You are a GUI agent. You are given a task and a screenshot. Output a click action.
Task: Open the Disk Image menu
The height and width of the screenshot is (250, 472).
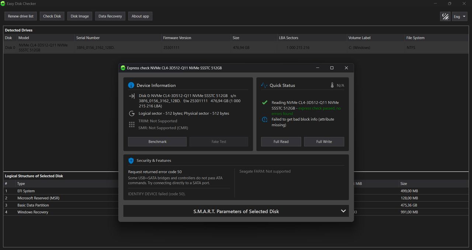click(x=80, y=16)
